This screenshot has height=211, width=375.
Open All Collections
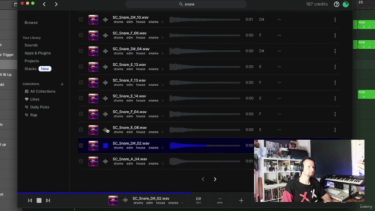click(40, 91)
